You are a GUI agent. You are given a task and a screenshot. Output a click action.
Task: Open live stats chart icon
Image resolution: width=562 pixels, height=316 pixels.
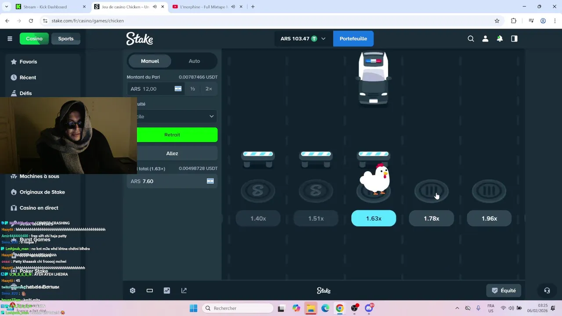click(x=167, y=291)
